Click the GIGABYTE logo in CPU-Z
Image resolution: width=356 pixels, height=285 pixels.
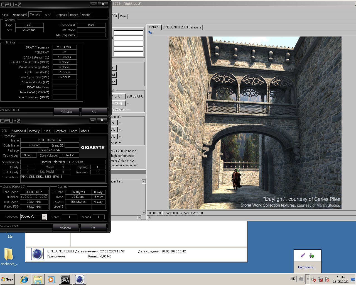tap(93, 148)
